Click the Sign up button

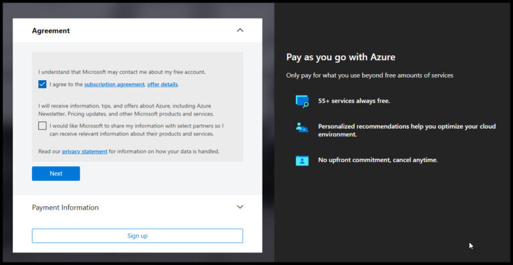(x=138, y=236)
